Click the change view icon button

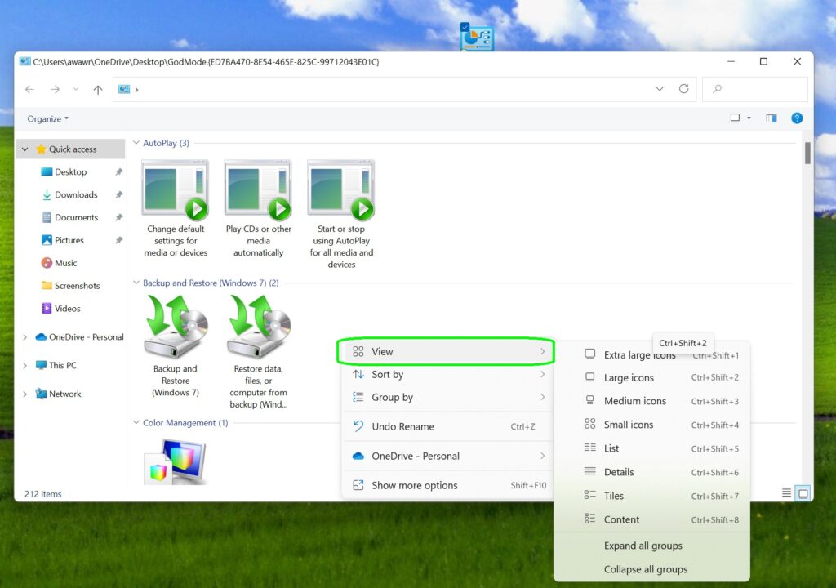click(735, 118)
